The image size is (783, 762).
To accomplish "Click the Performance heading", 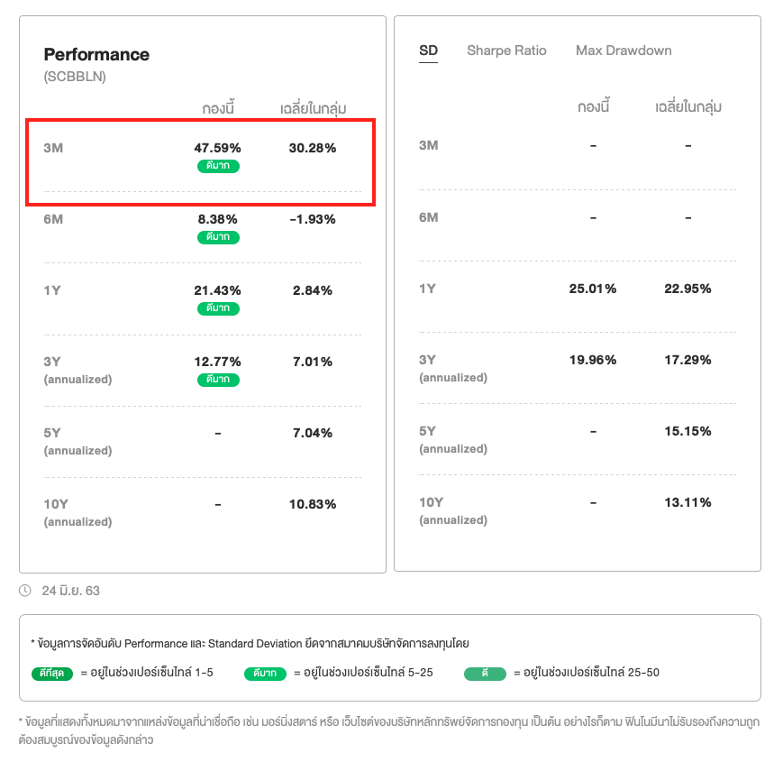I will pos(96,55).
